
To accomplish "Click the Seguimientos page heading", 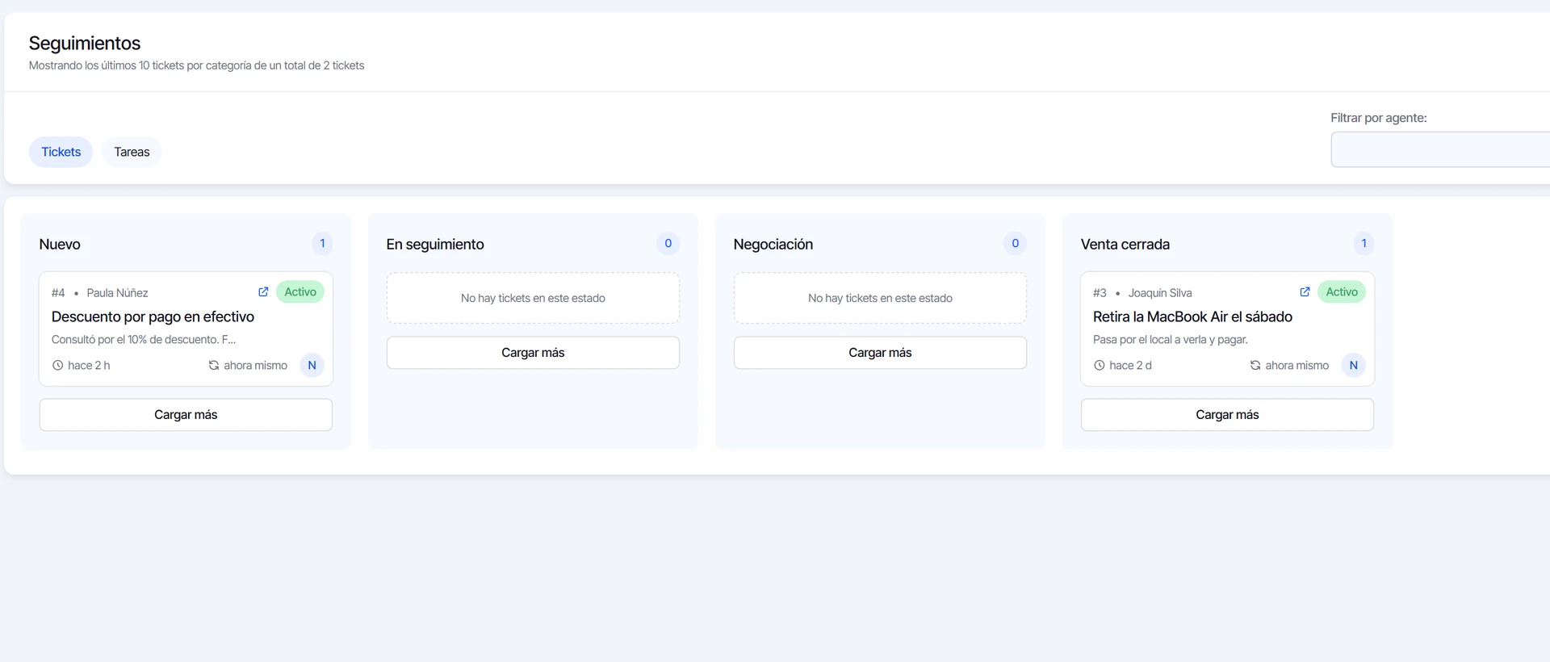I will 85,44.
